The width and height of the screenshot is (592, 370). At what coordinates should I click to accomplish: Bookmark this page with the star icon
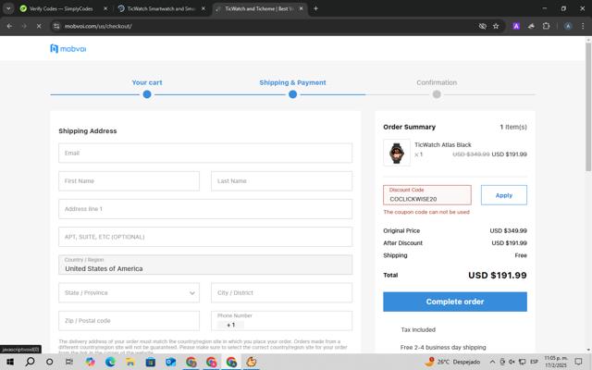coord(496,26)
